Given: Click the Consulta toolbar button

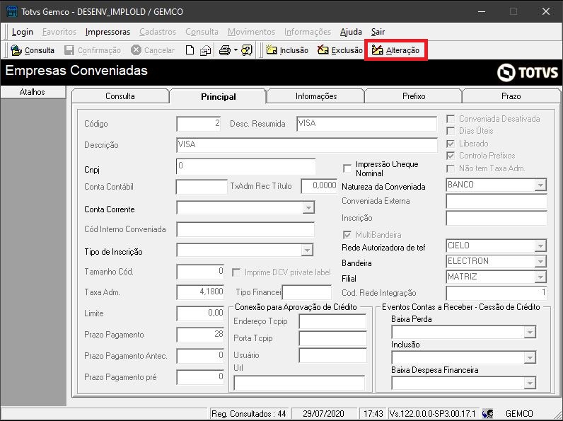Looking at the screenshot, I should click(33, 50).
